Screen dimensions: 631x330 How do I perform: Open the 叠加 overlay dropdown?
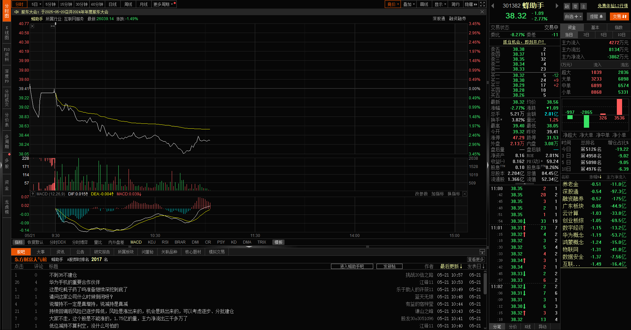coord(409,4)
